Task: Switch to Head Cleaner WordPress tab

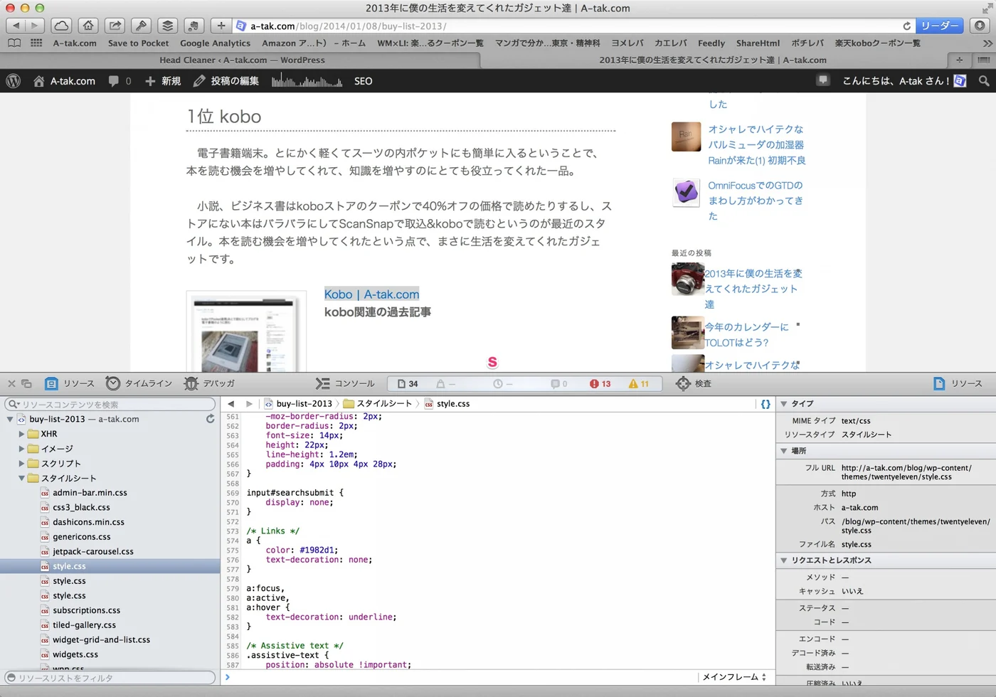Action: [x=242, y=60]
